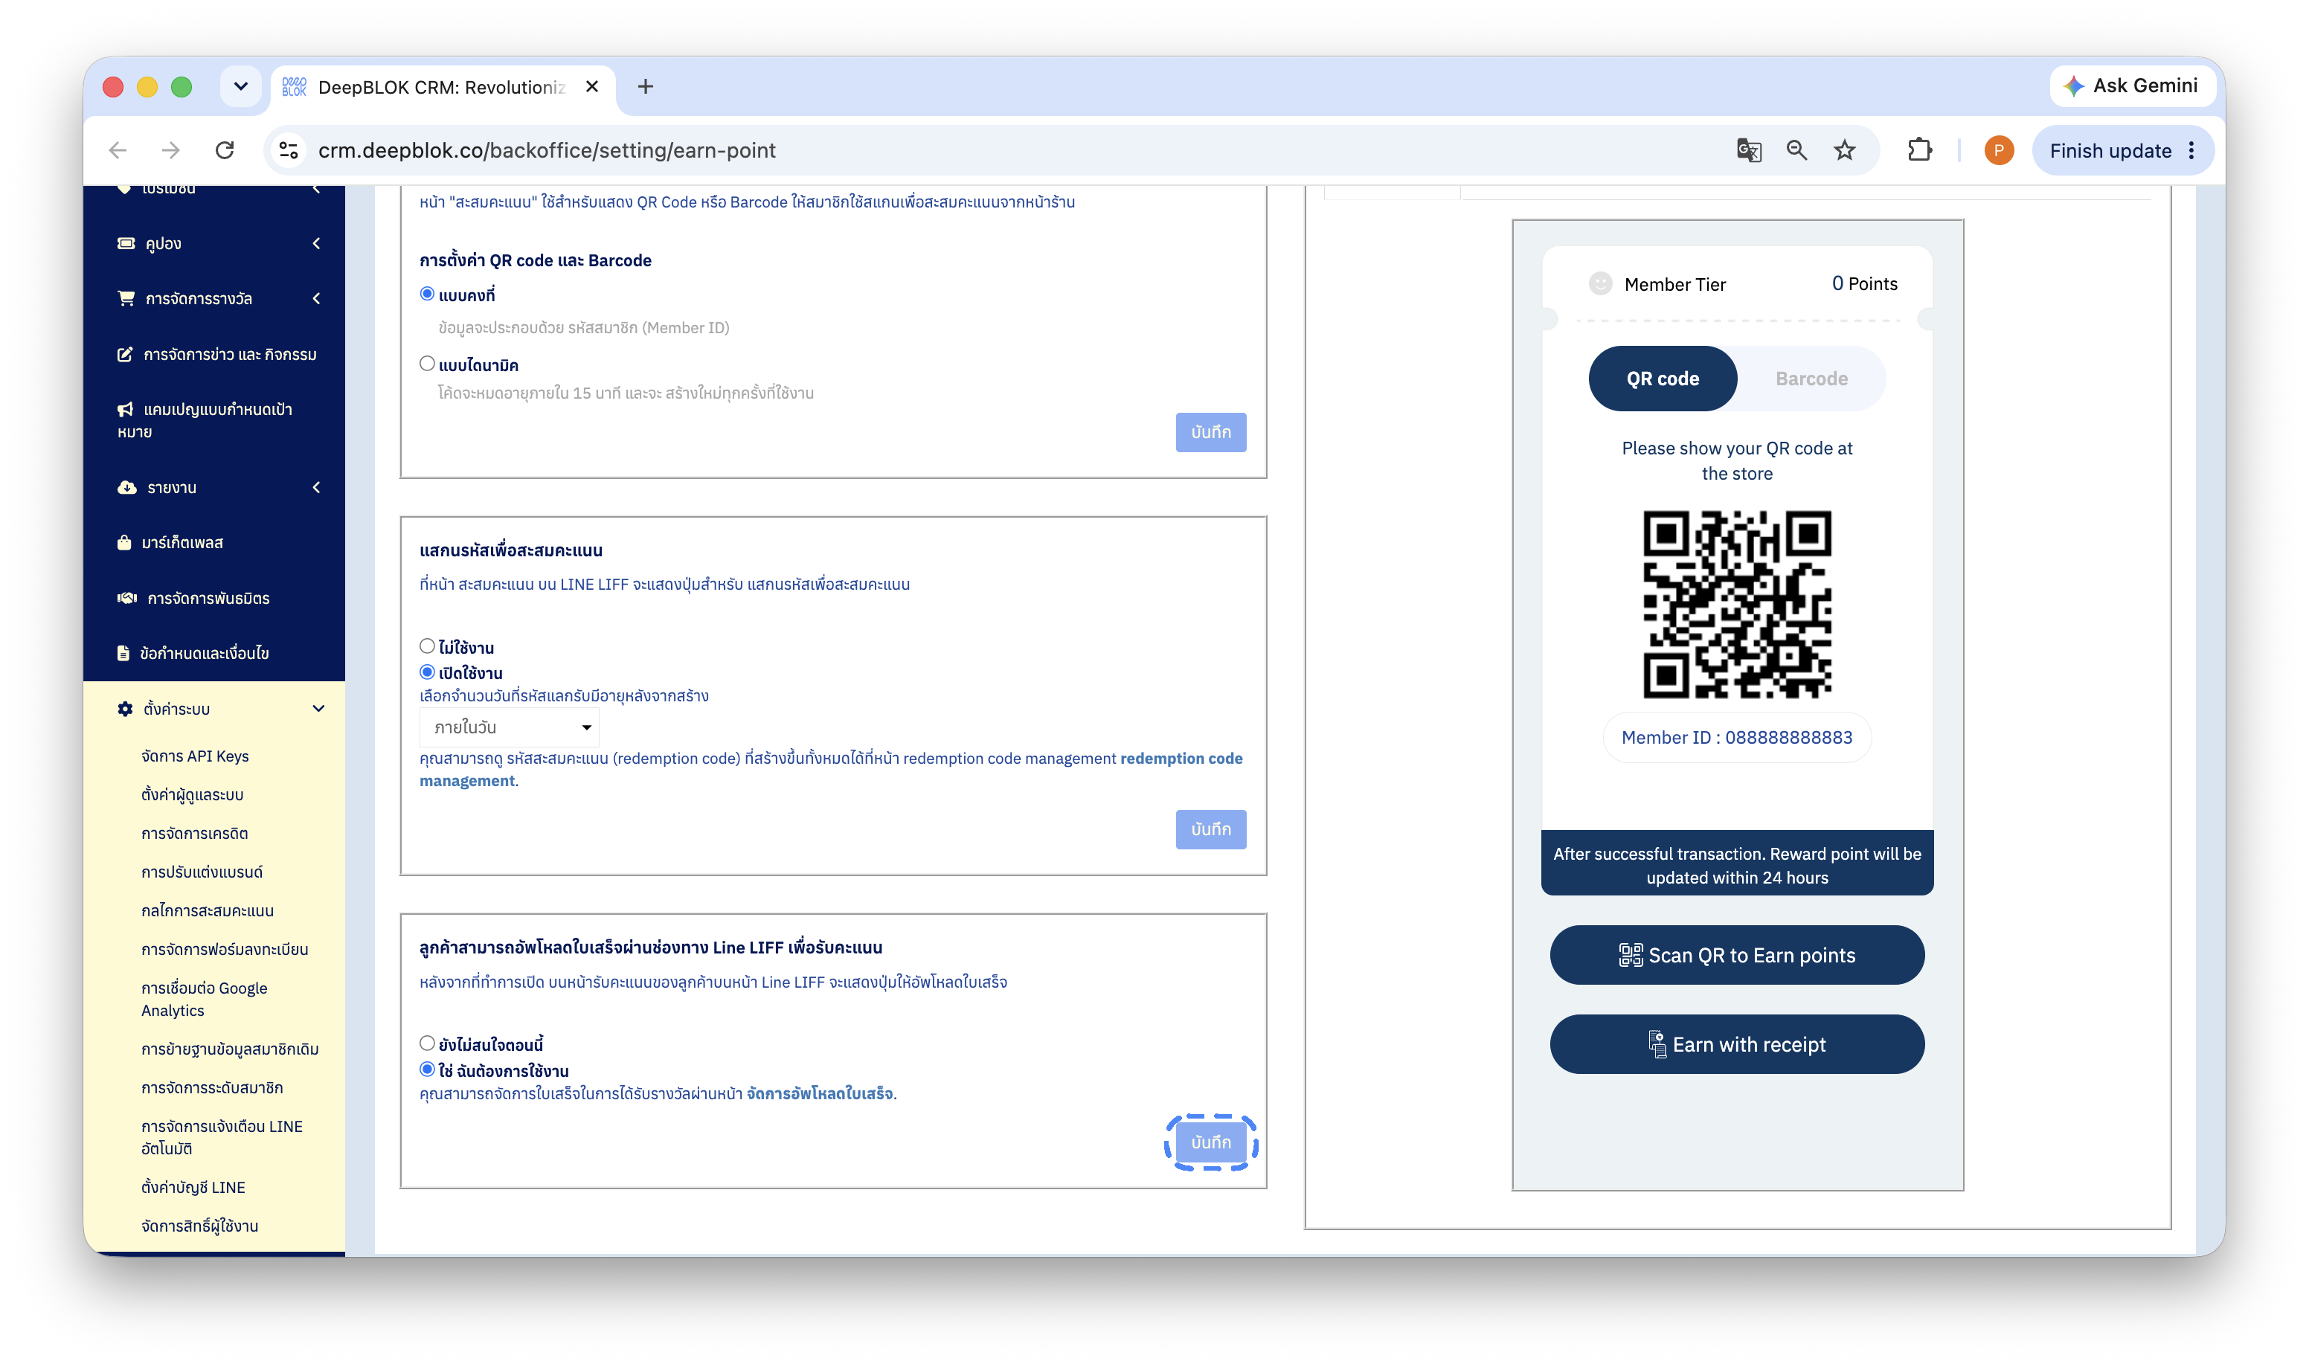The width and height of the screenshot is (2309, 1367).
Task: Click the system settings gear icon
Action: point(125,708)
